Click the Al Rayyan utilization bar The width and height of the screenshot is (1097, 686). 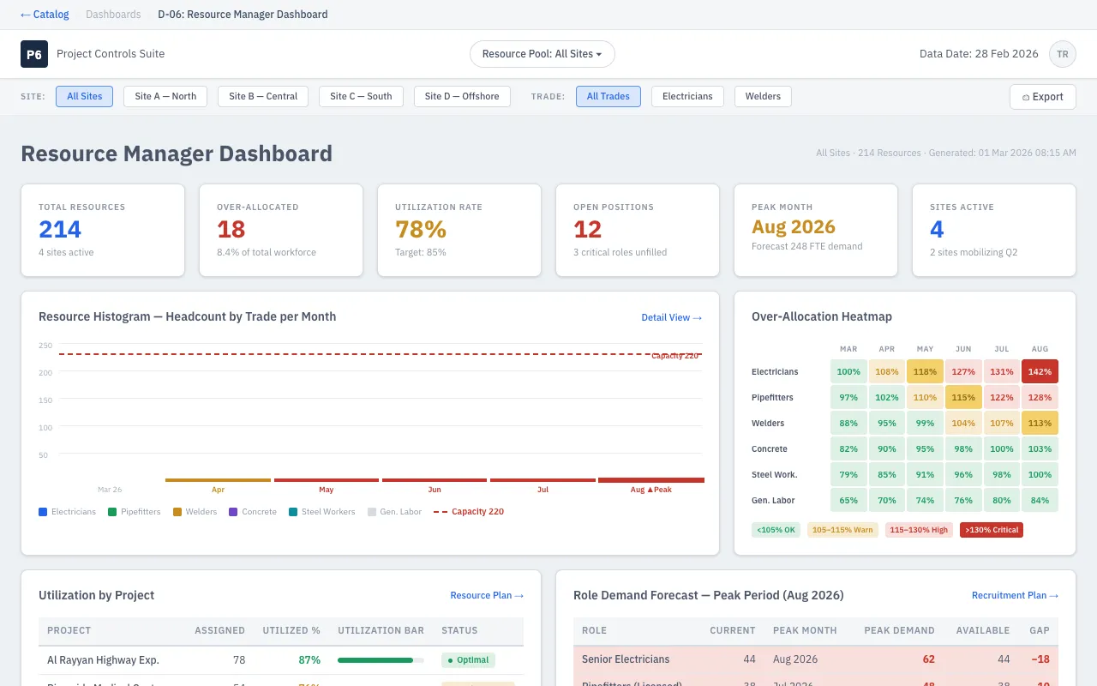click(x=380, y=660)
